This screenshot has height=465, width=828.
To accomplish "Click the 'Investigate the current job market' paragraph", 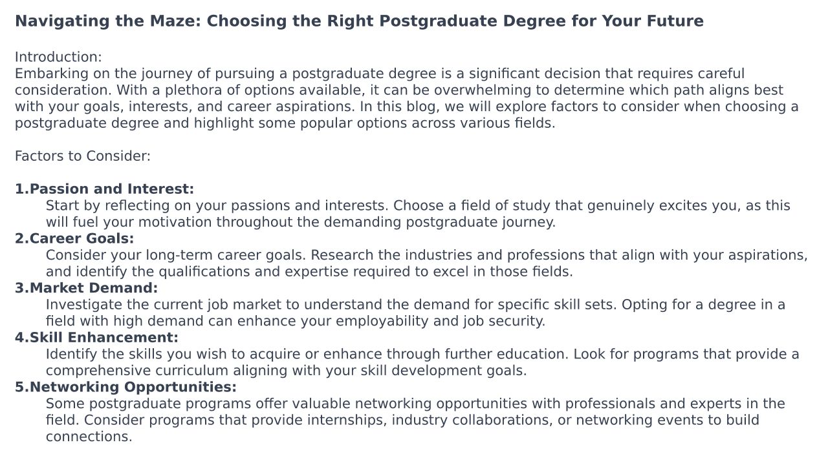I will [x=415, y=313].
